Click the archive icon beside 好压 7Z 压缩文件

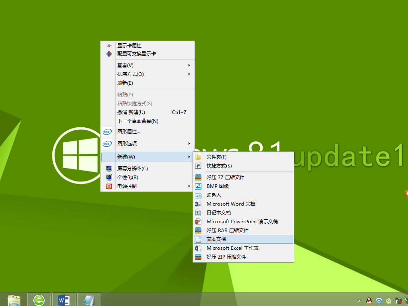click(x=198, y=177)
